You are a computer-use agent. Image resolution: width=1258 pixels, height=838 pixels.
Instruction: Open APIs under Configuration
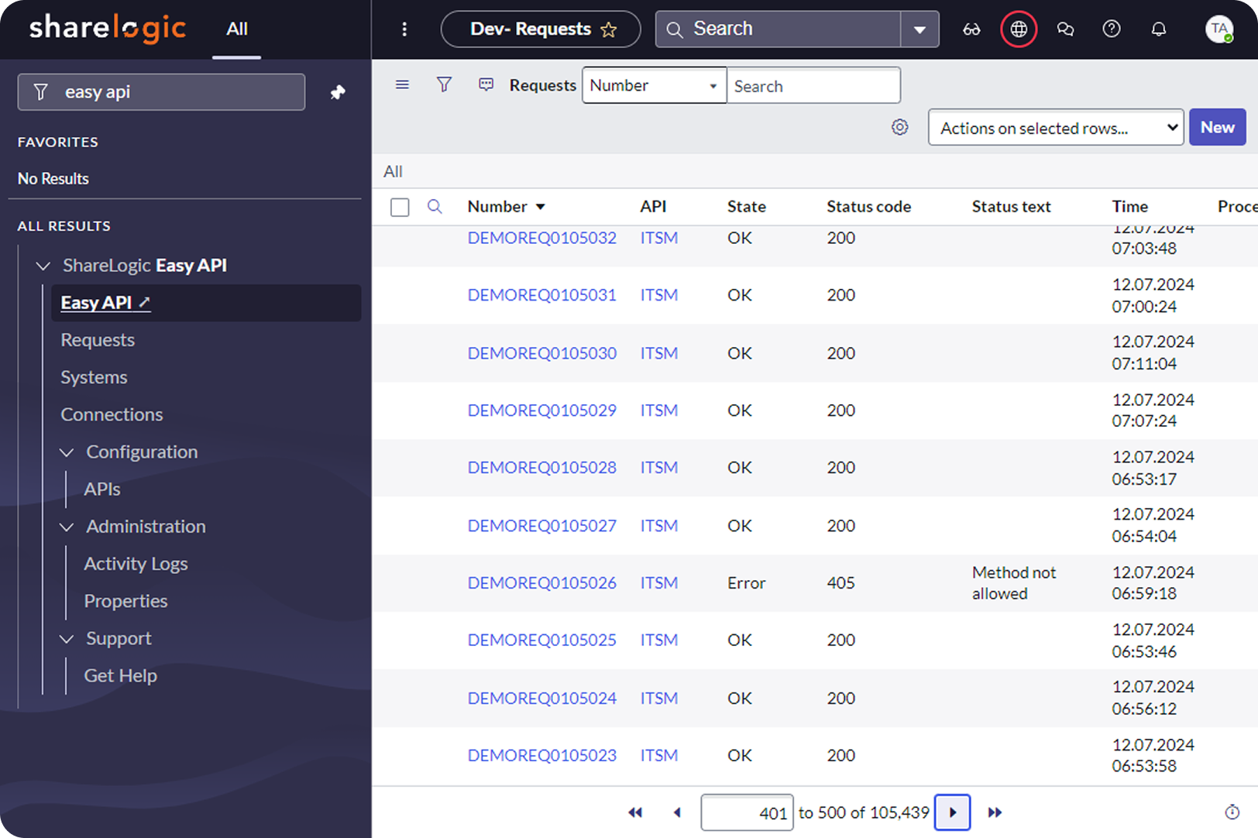coord(102,489)
